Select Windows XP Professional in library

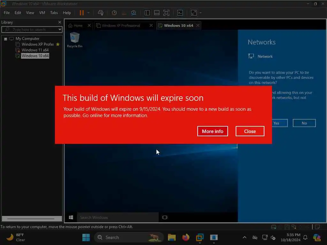[x=38, y=44]
